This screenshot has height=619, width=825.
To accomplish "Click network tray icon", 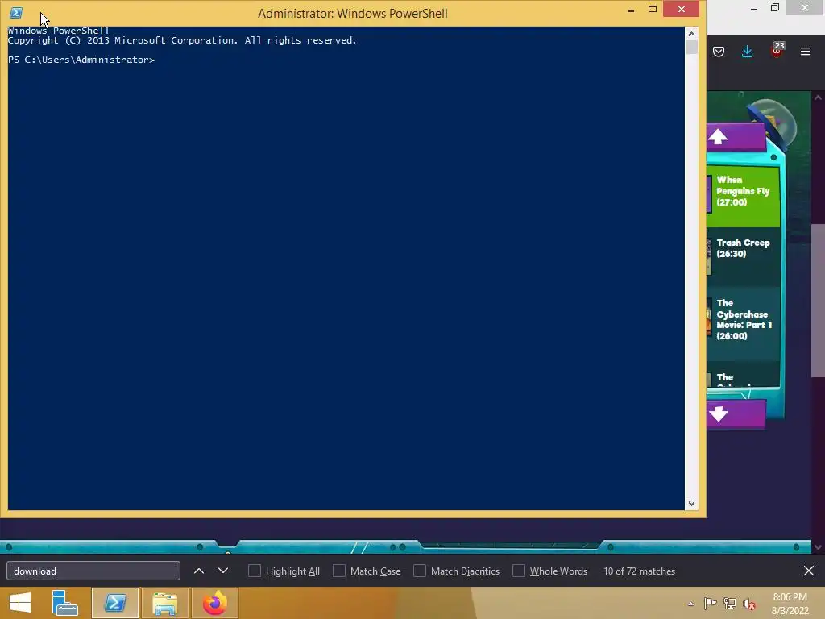I will 730,604.
